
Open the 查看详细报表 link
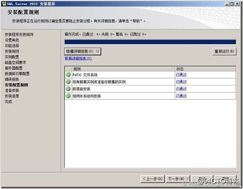tap(78, 59)
